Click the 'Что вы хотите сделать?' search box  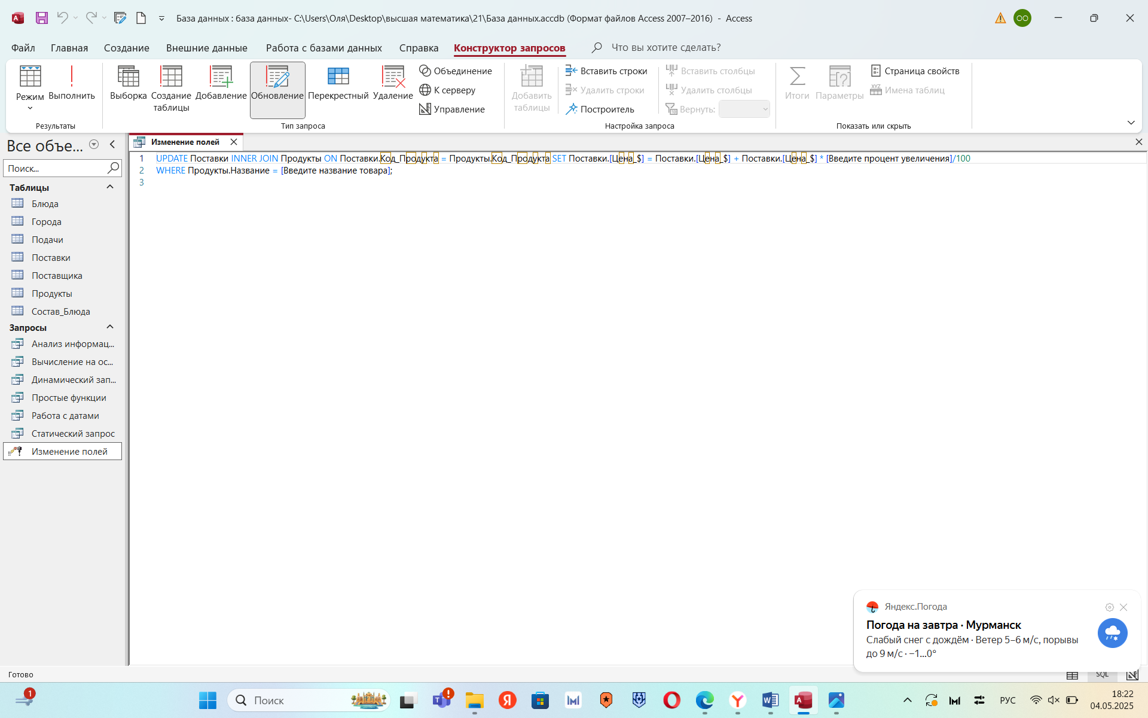pyautogui.click(x=665, y=47)
